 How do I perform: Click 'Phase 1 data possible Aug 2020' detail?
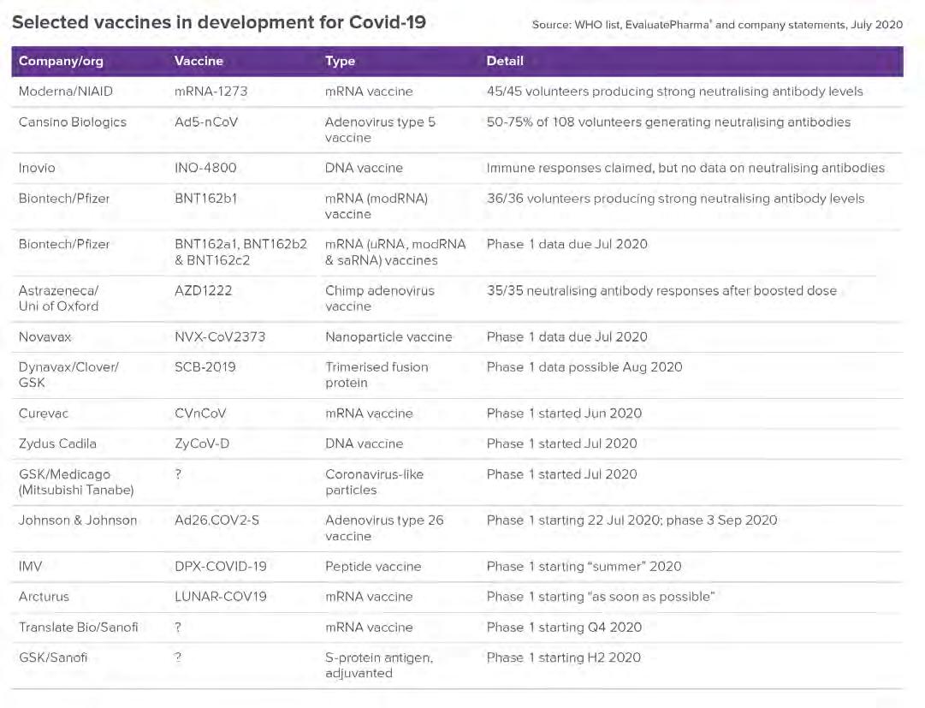[x=584, y=367]
